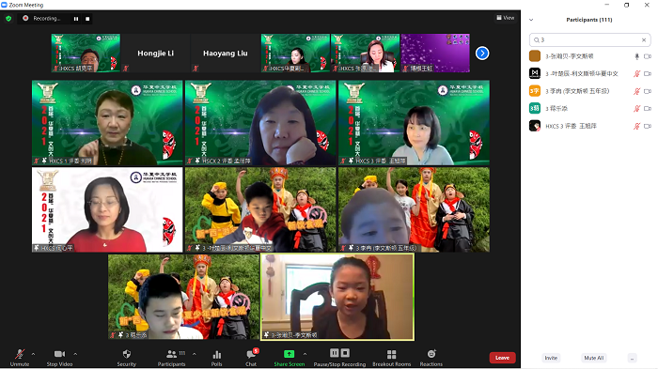This screenshot has width=658, height=369.
Task: Expand audio options arrow beside Unmute
Action: [33, 354]
